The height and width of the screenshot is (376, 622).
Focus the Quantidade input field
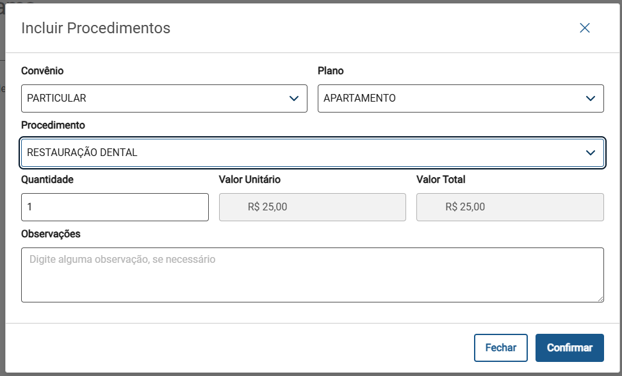(x=115, y=207)
